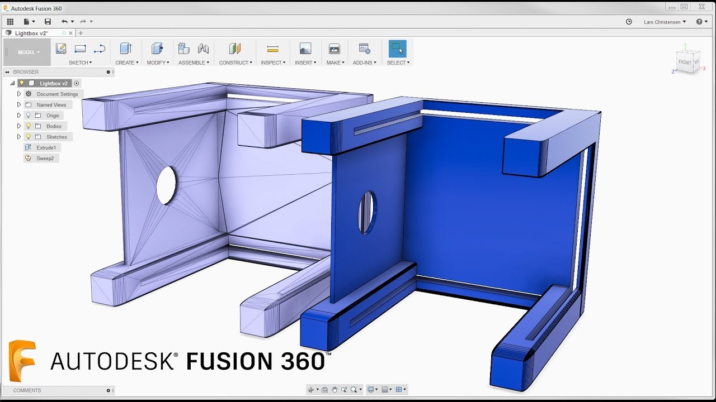Screen dimensions: 716x402
Task: Click the Scripts and Add-Ins icon
Action: click(364, 49)
